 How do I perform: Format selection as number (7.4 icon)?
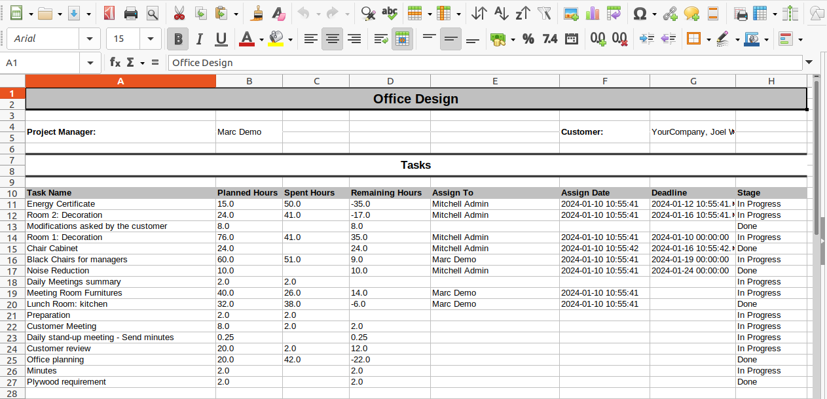pos(550,39)
